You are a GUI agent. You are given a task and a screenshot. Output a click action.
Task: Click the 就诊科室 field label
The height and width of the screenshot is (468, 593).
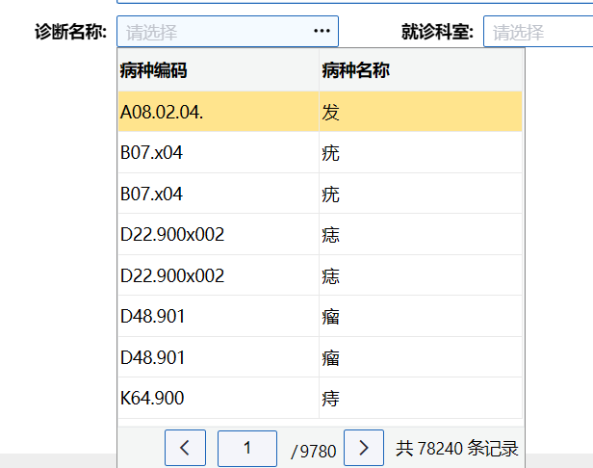[x=437, y=32]
